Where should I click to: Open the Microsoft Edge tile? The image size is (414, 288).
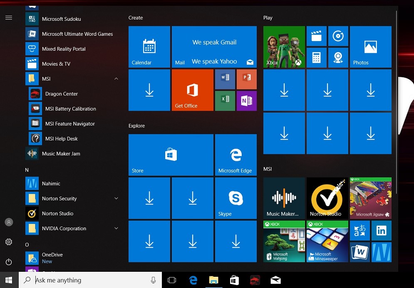click(236, 155)
